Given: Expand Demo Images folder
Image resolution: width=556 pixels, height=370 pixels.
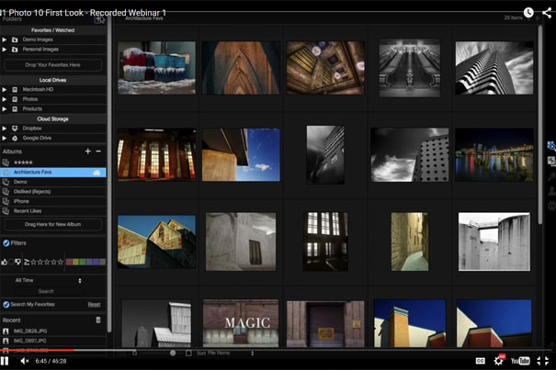Looking at the screenshot, I should coord(5,39).
